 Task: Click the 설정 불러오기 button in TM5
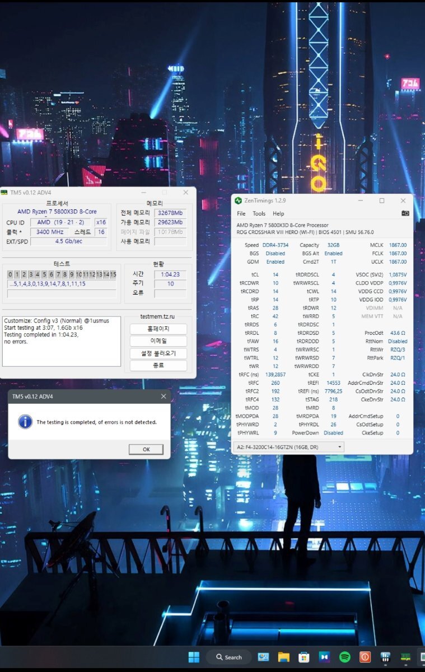(x=158, y=353)
